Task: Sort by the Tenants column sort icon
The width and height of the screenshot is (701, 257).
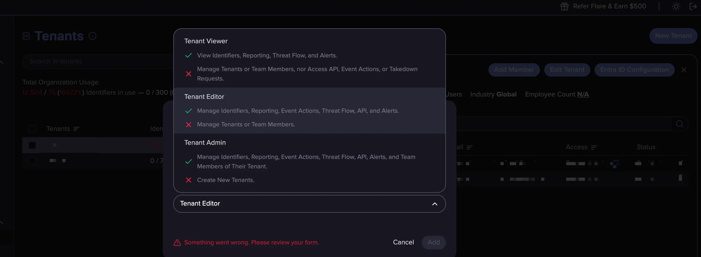Action: 76,129
